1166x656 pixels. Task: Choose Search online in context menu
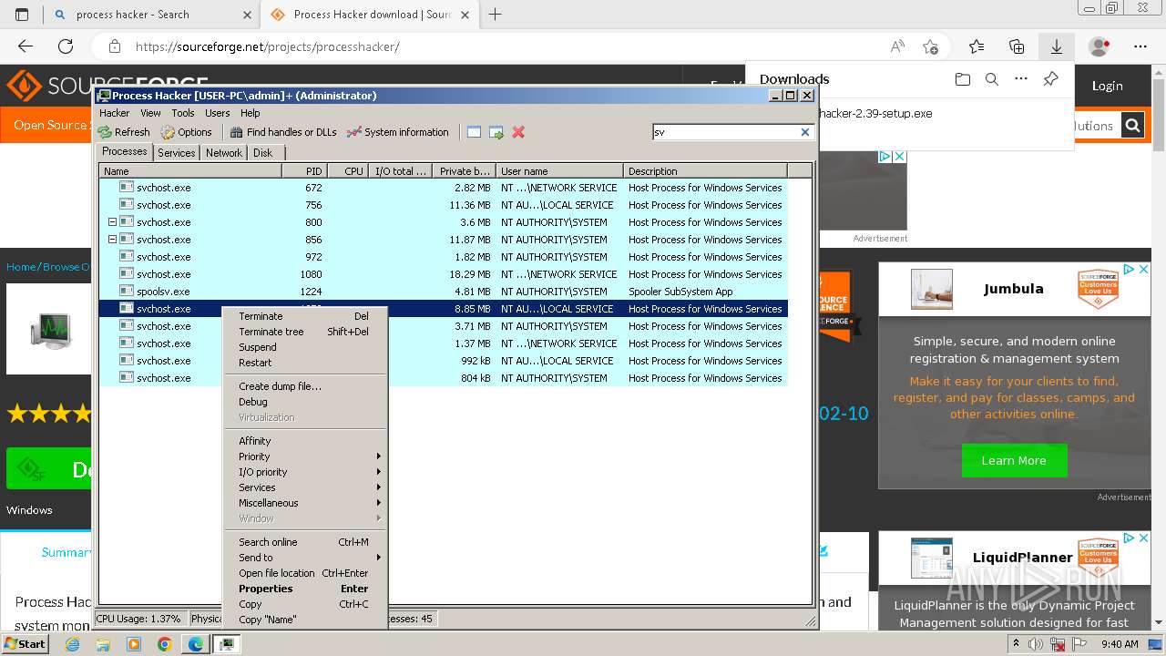point(305,542)
